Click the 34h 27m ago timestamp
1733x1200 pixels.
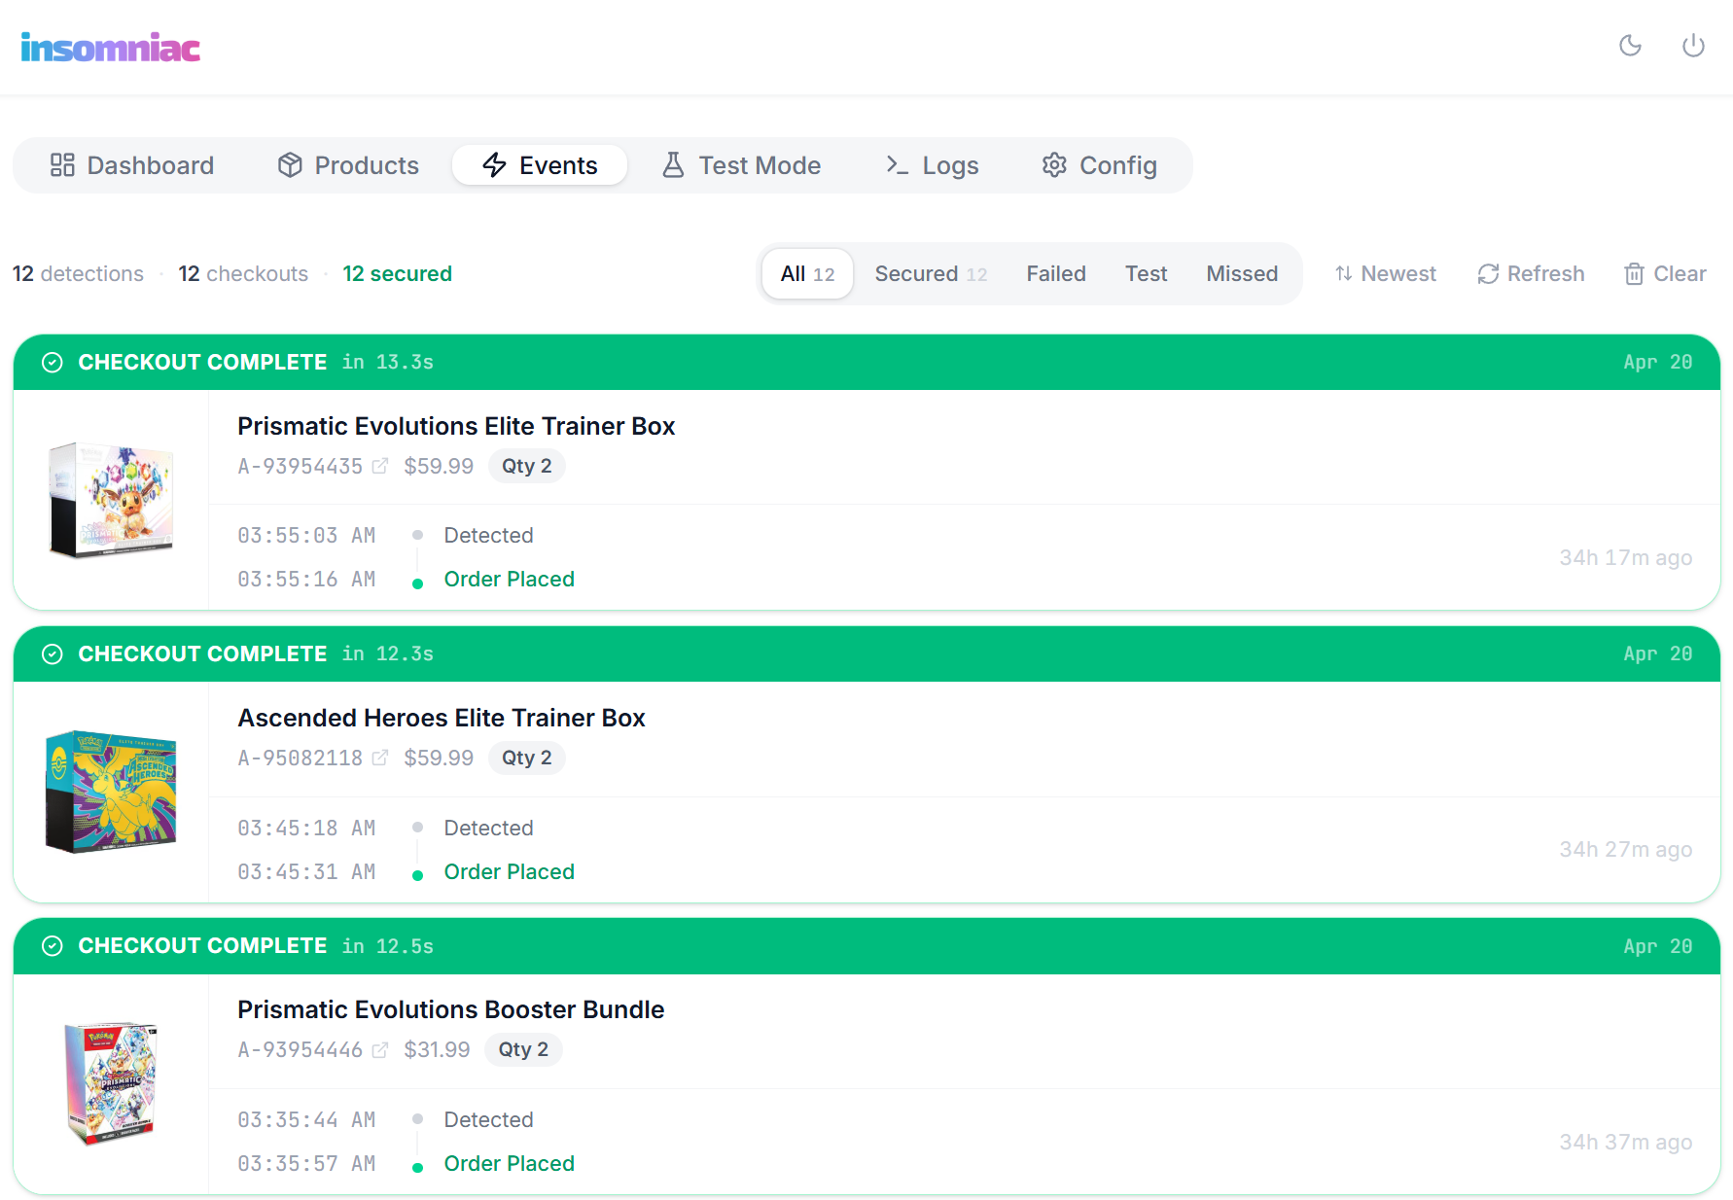coord(1625,849)
